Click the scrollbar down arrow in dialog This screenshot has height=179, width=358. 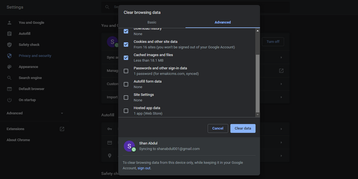click(258, 115)
